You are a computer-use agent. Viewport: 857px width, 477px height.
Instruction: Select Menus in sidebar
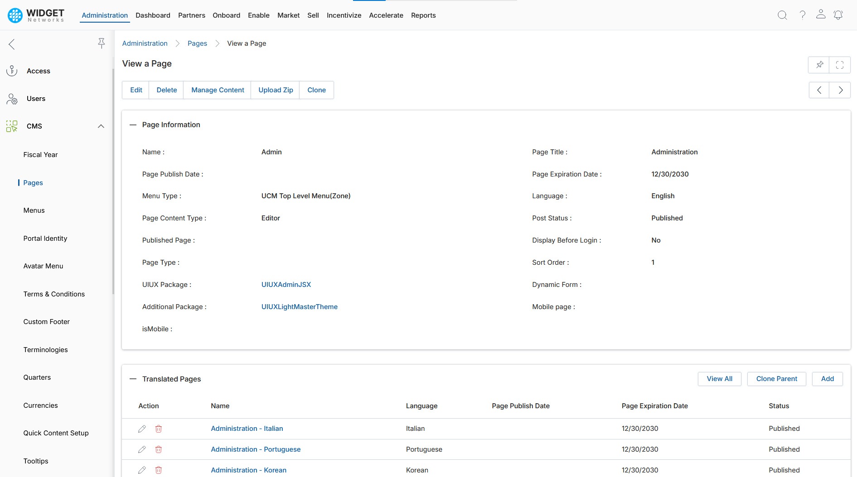click(34, 210)
